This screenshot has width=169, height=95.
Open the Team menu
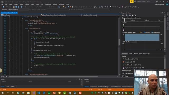coord(32,4)
